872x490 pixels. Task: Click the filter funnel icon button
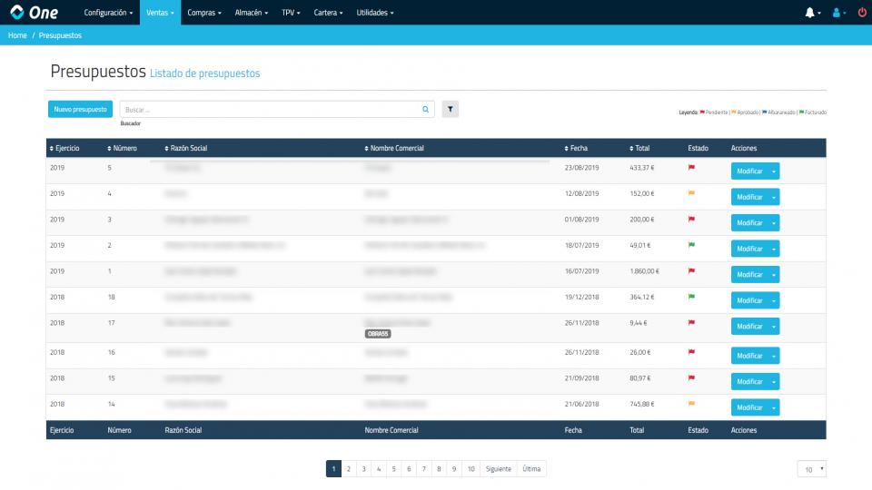(x=451, y=109)
